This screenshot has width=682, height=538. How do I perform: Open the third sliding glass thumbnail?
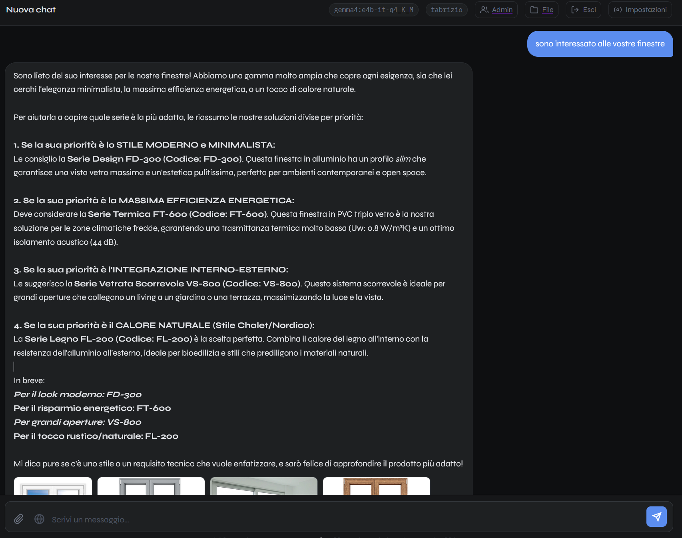click(263, 486)
